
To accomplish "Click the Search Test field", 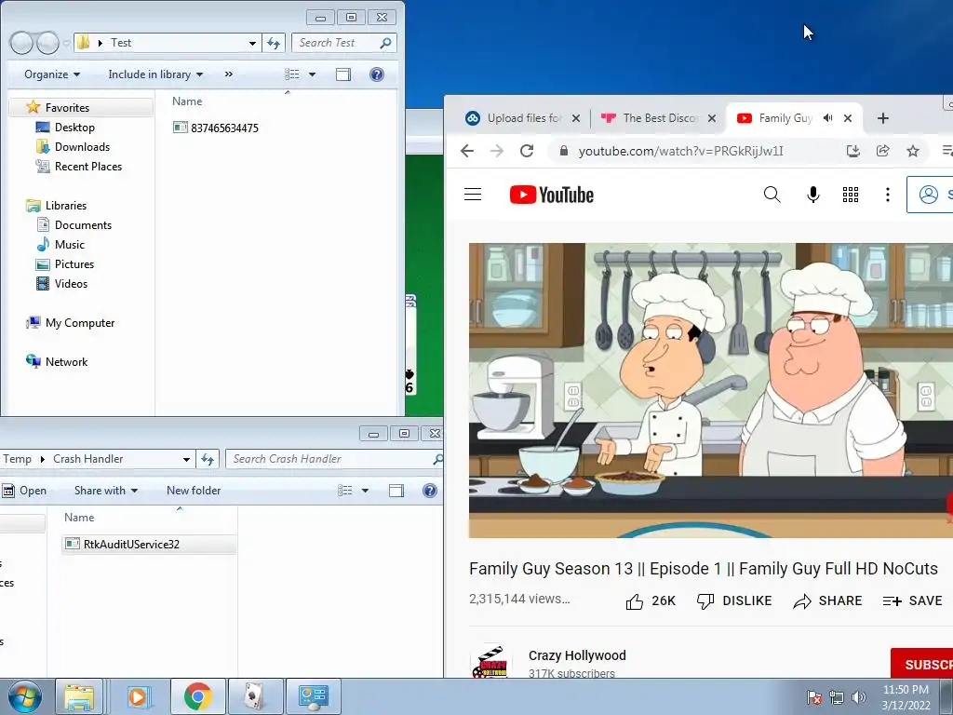I will (344, 43).
